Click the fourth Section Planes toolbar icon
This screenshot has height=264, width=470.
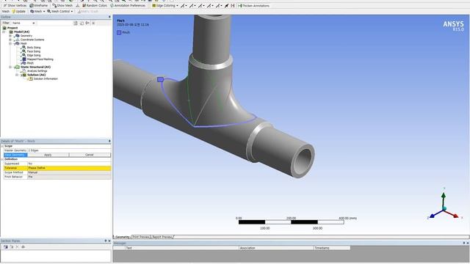(23, 247)
